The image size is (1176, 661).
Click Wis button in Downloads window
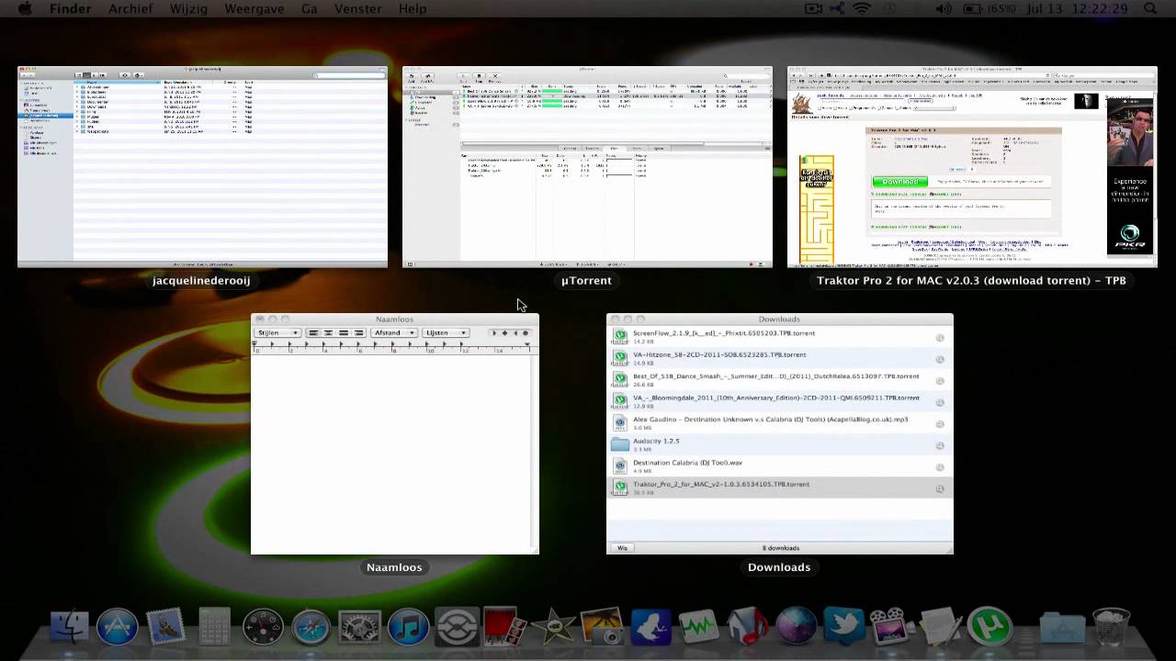pyautogui.click(x=622, y=548)
